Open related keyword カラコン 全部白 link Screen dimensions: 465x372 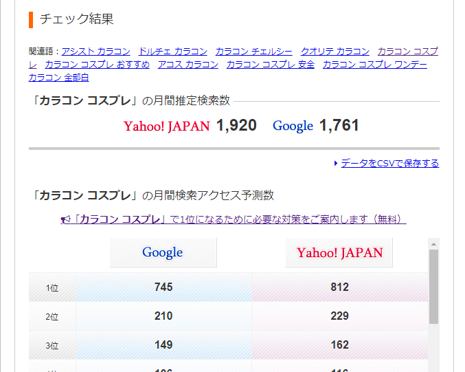[58, 78]
